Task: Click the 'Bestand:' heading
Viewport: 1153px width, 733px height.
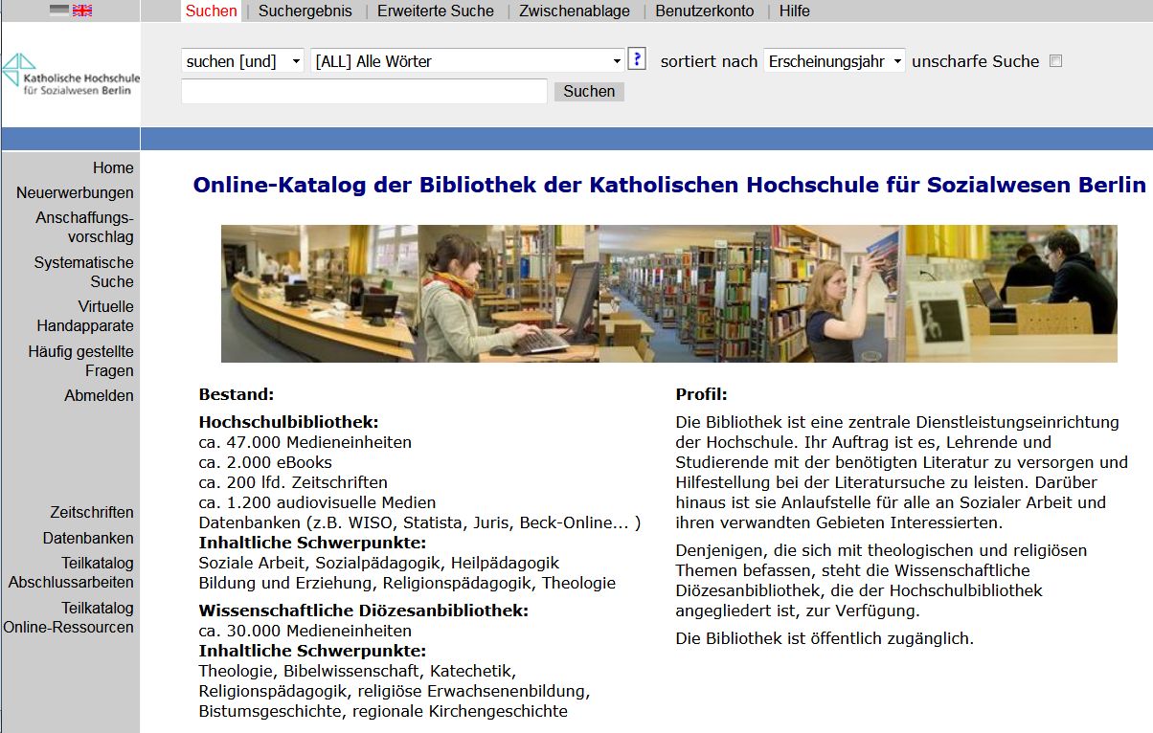Action: point(237,394)
